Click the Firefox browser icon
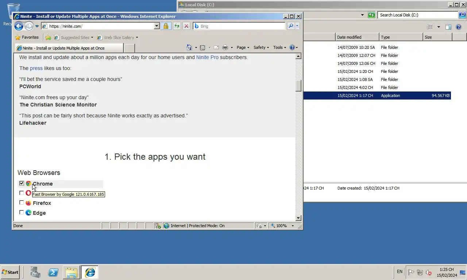 28,203
